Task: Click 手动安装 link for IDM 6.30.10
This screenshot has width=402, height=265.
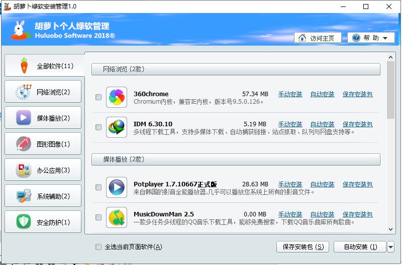Action: (x=290, y=124)
